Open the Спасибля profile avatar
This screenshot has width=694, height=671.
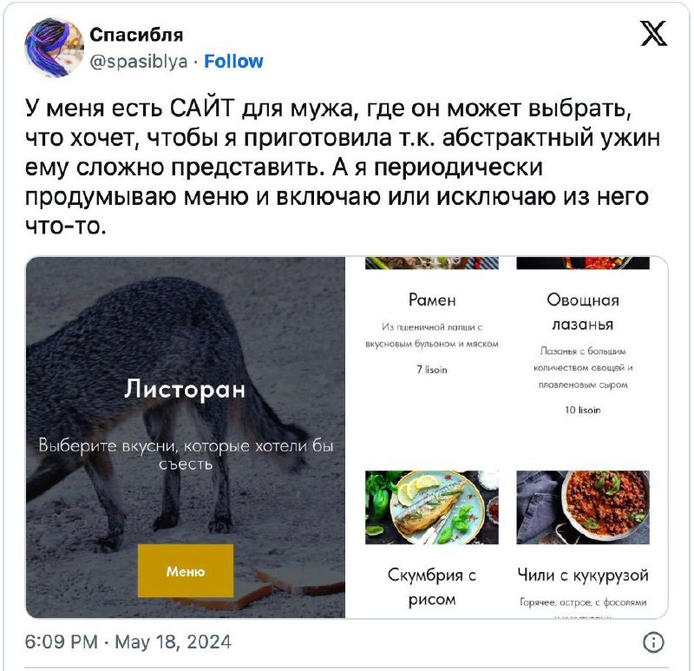click(55, 48)
